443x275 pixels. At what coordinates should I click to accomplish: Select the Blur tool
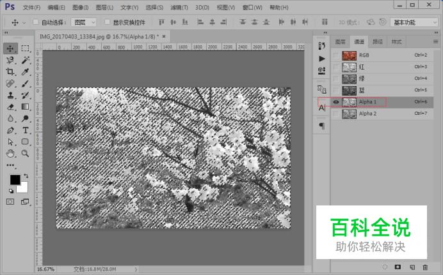(10, 119)
